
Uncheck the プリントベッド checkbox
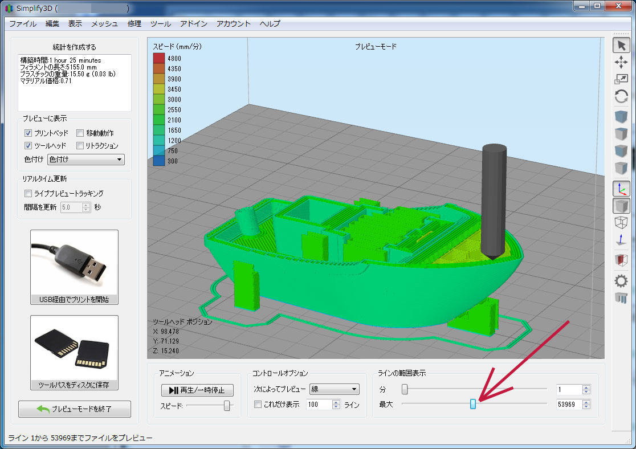coord(28,133)
